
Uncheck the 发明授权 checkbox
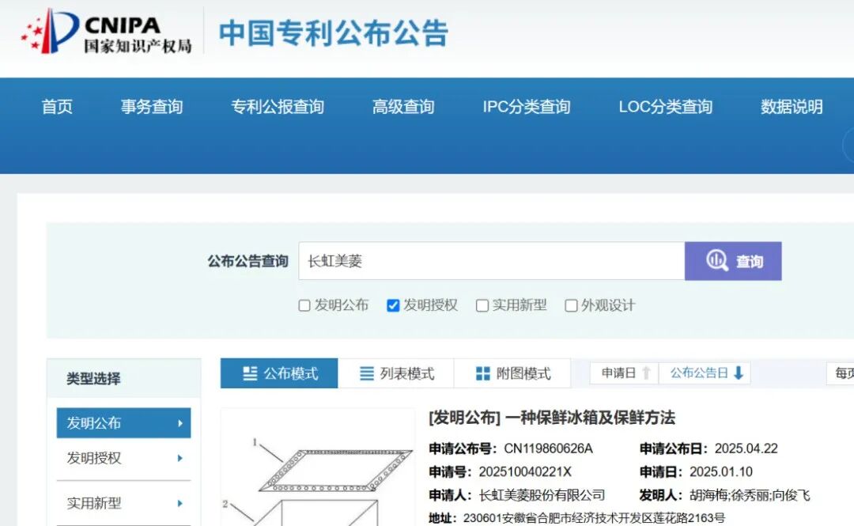point(393,305)
